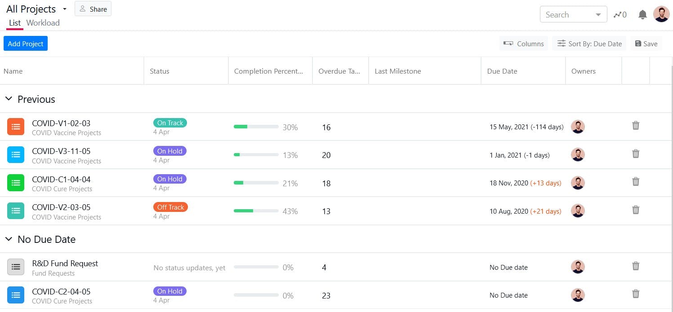Viewport: 673px width, 312px height.
Task: Click the orange COVID-V1-02-03 project list icon
Action: coord(16,127)
